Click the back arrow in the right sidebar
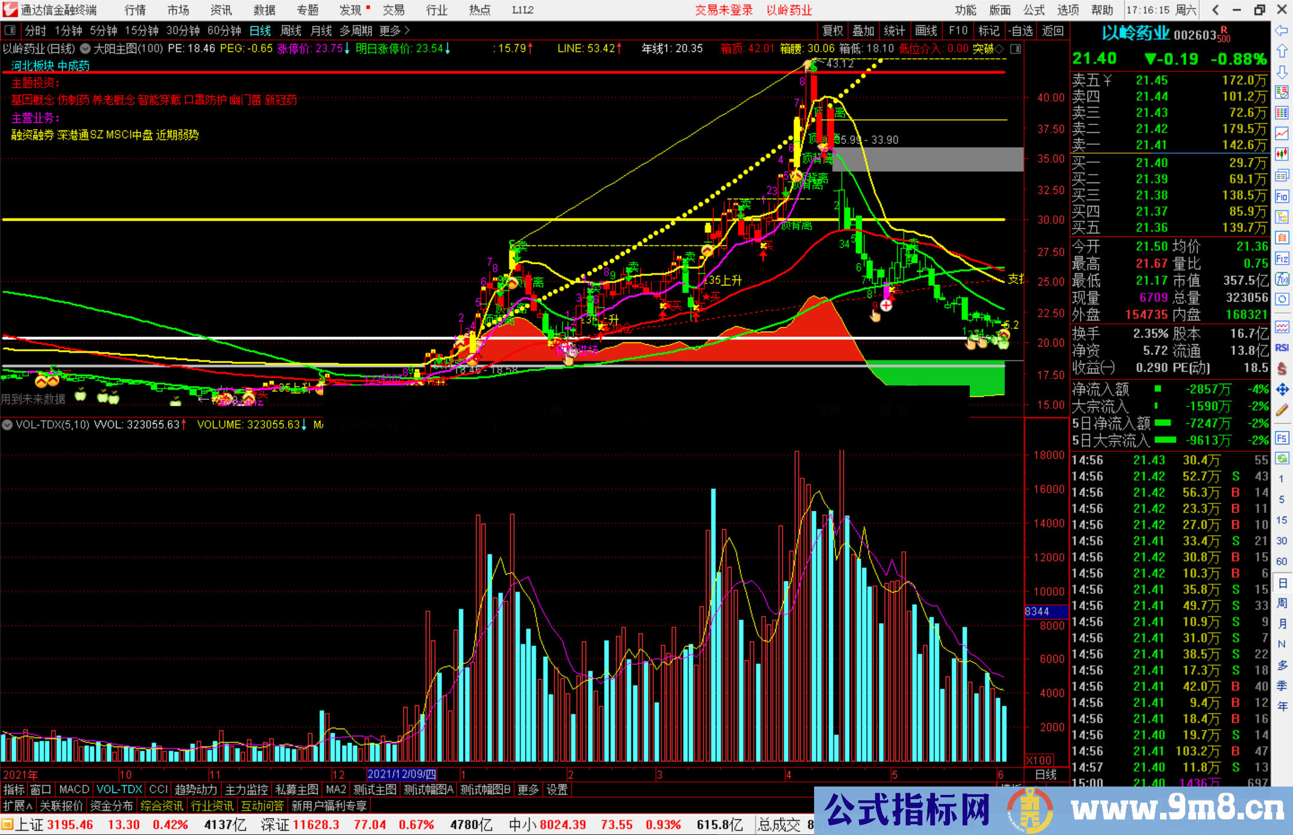1293x835 pixels. [1282, 31]
